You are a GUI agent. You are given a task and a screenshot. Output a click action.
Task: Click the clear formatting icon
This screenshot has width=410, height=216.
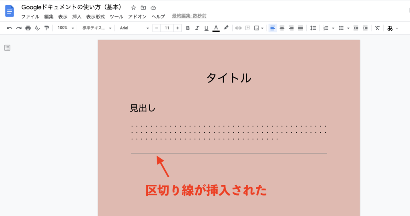(377, 28)
